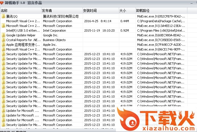Image resolution: width=197 pixels, height=132 pixels.
Task: Click uninstall path MsiExec.exe /X{052CFB79-9D62-...
Action: tap(161, 16)
